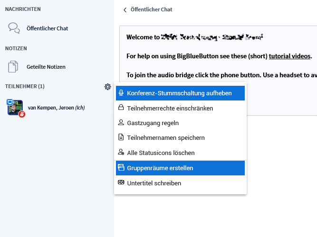Click the clear status icon in menu

121,153
